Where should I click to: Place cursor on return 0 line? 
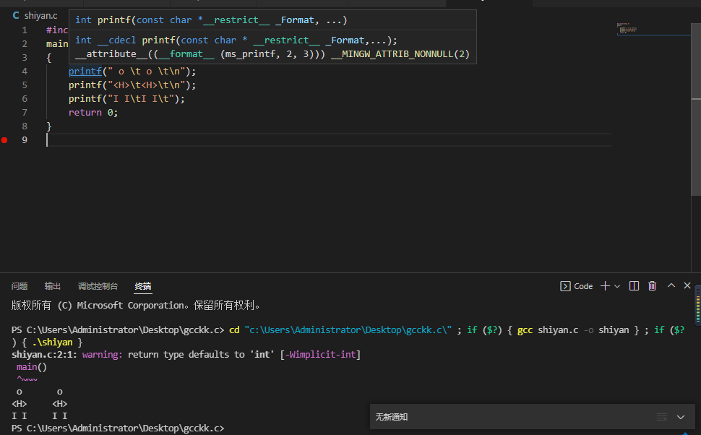point(93,113)
